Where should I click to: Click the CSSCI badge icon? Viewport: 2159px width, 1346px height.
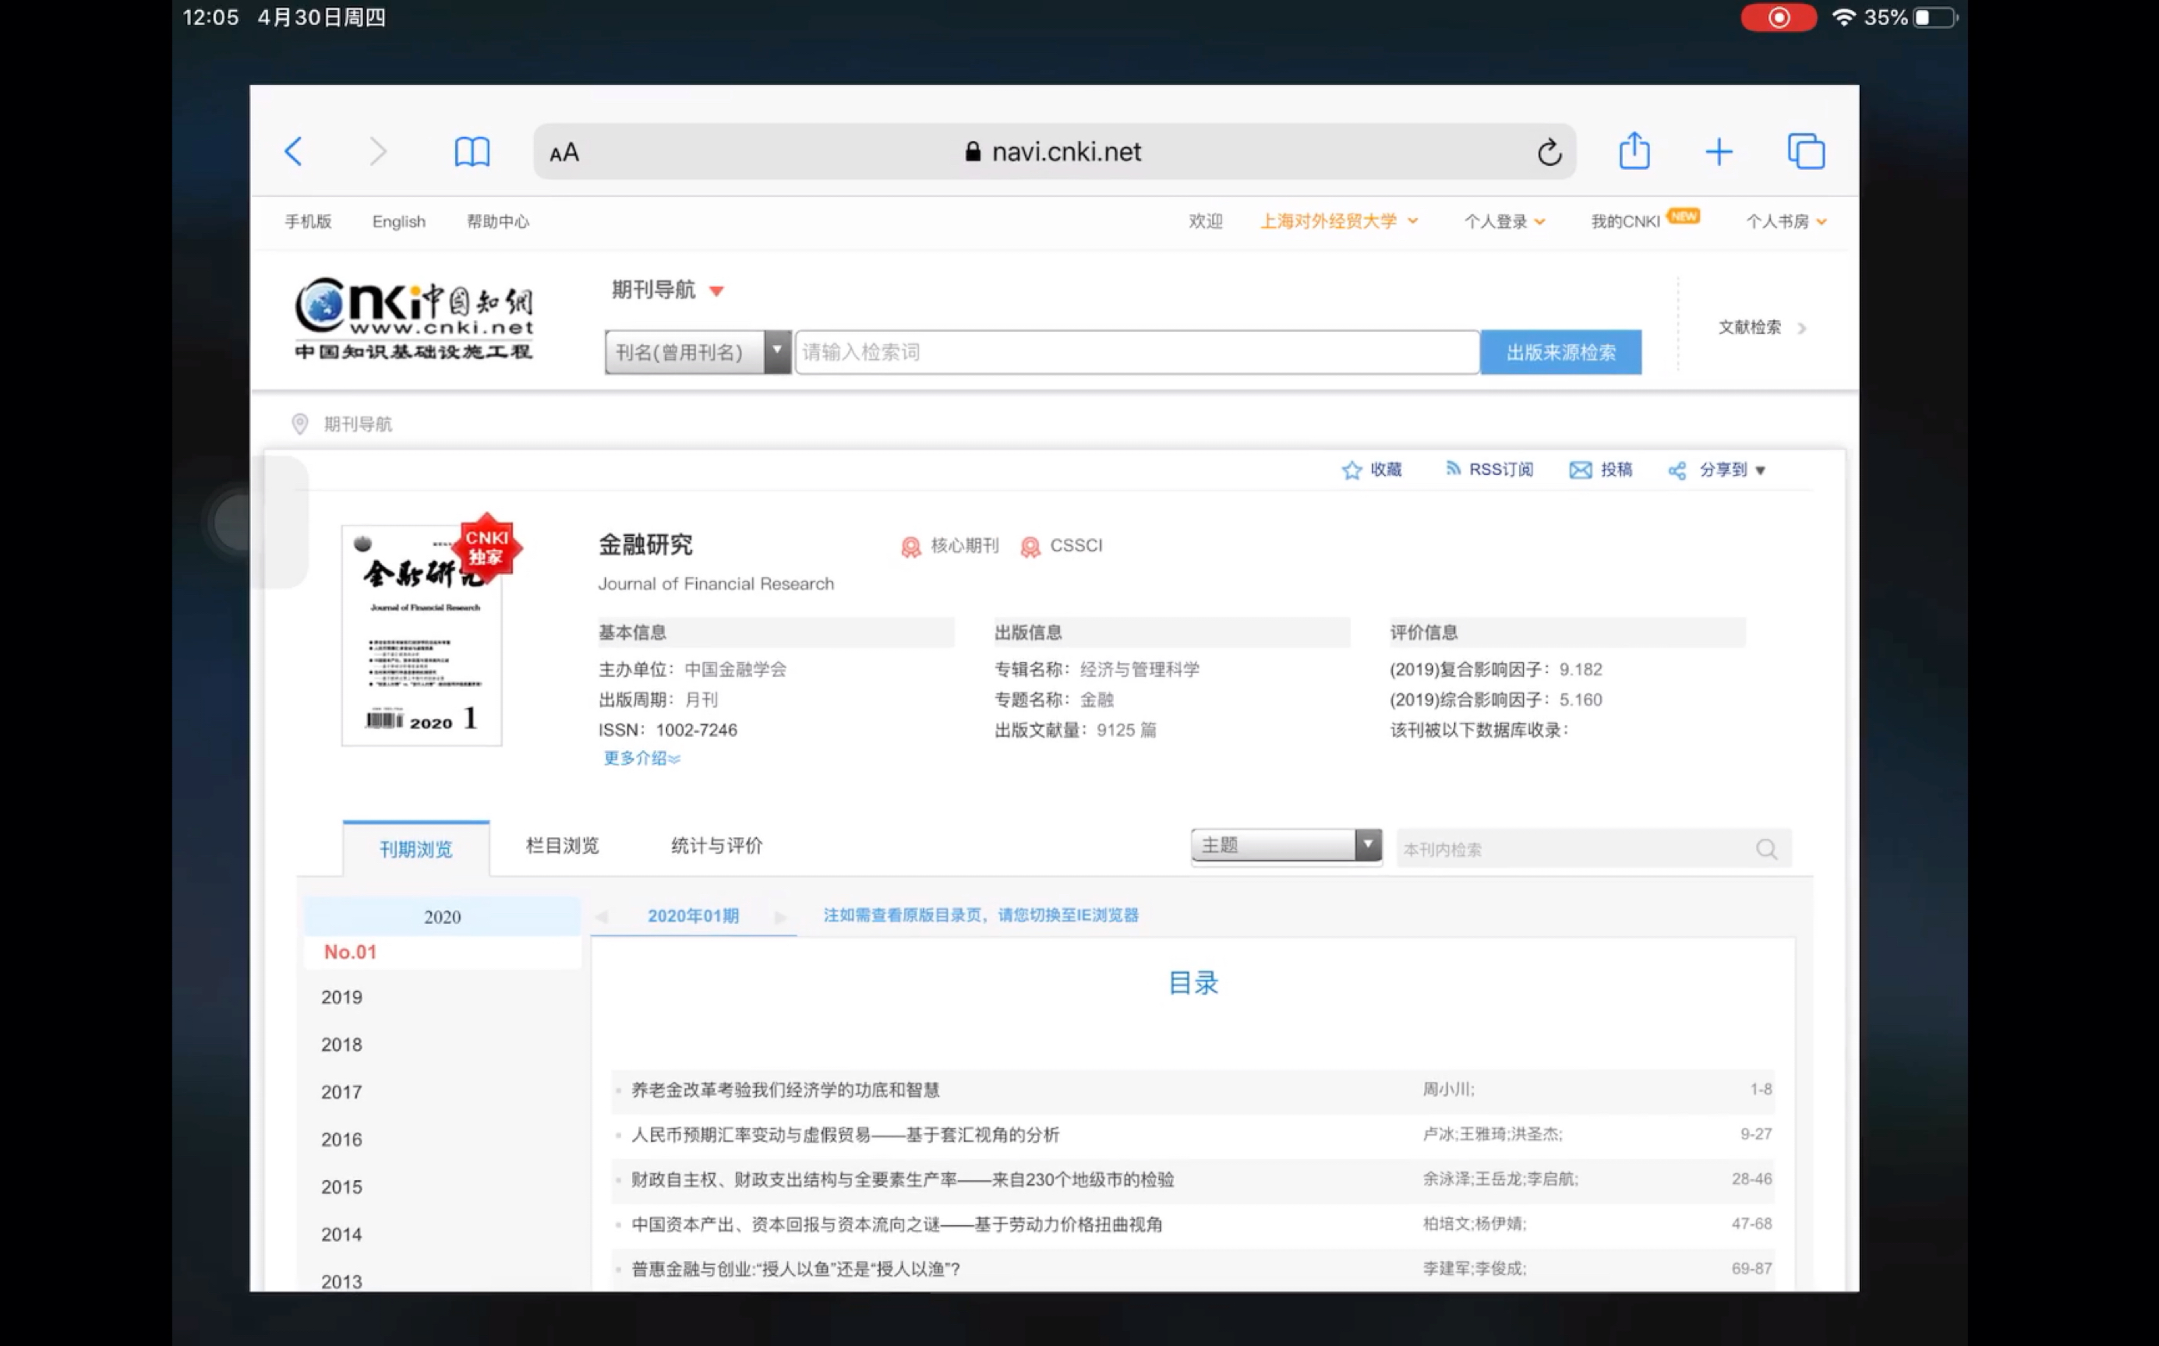click(x=1030, y=547)
